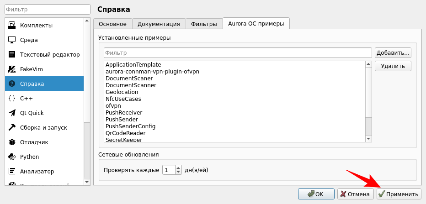
Task: Click the FakeVim icon
Action: point(12,69)
